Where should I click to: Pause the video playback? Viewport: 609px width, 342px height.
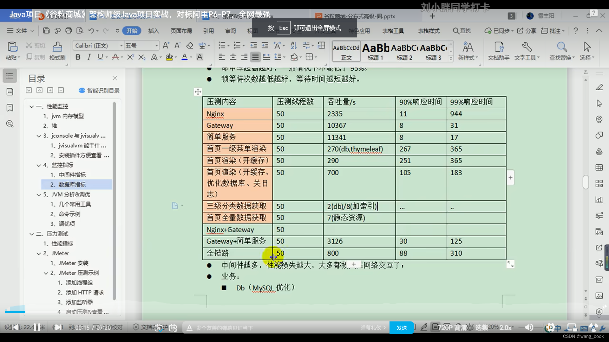pos(37,327)
